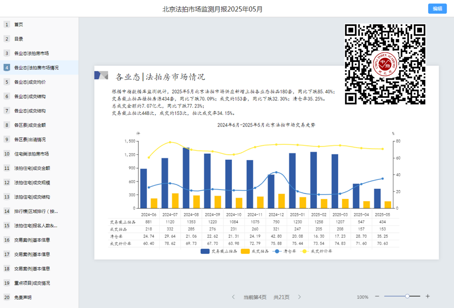
Task: Click the 2024-12 orange bar
Action: pos(281,201)
